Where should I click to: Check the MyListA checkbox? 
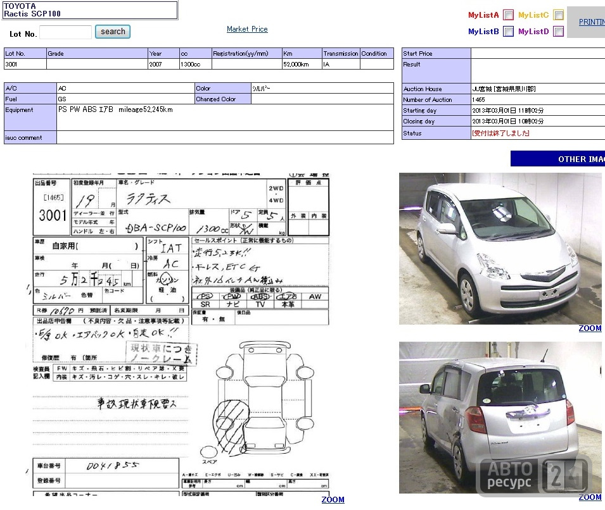(509, 15)
